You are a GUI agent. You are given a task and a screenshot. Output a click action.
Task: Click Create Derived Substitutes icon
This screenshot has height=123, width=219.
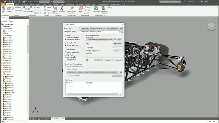coord(72,10)
